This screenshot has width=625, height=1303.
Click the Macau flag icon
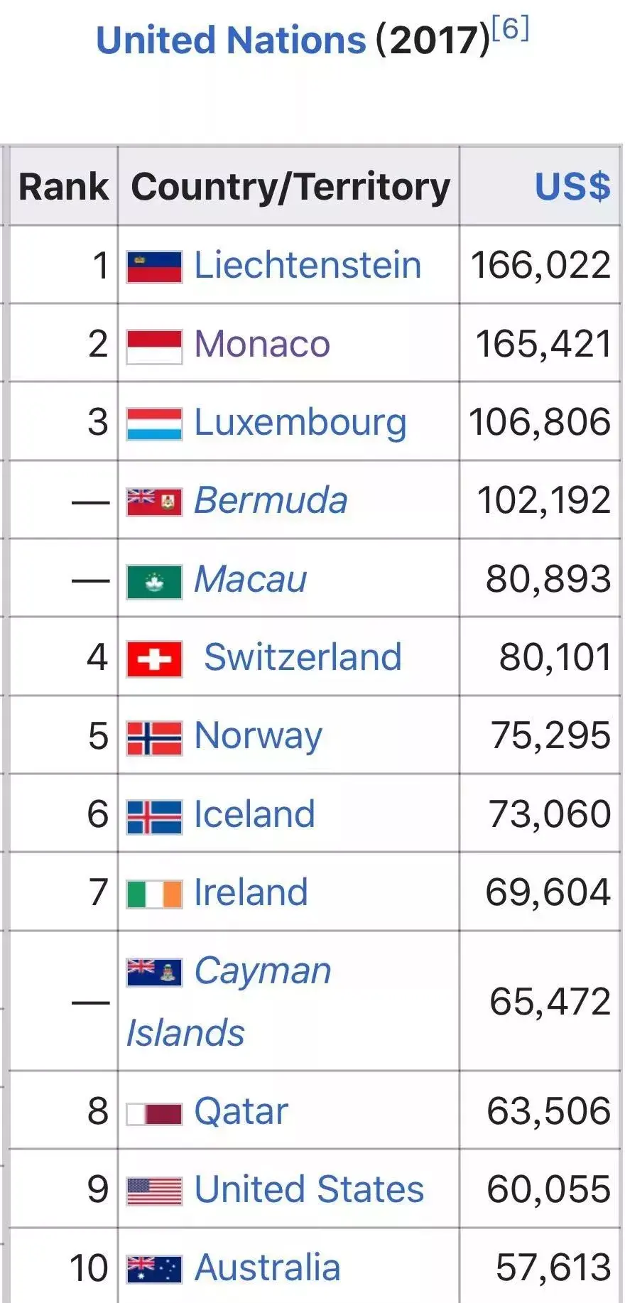pyautogui.click(x=154, y=582)
